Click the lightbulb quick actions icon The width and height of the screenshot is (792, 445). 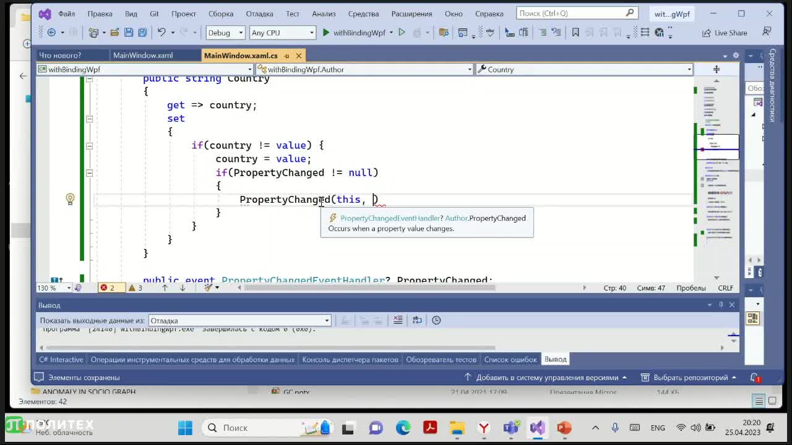70,199
